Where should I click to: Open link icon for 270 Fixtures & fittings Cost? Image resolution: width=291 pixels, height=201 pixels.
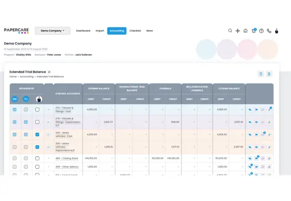tap(250, 109)
